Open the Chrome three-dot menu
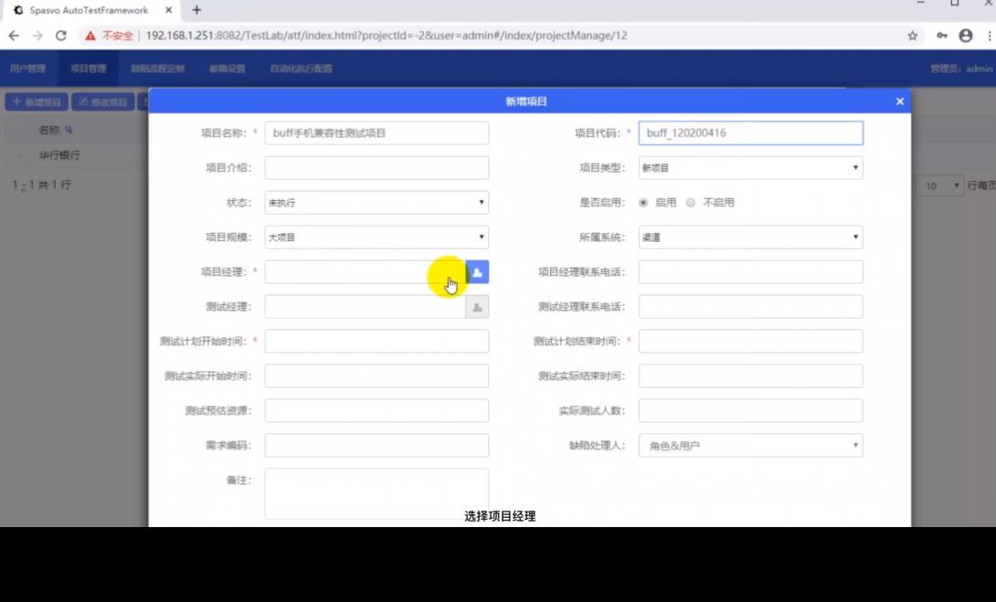This screenshot has width=996, height=602. click(991, 36)
